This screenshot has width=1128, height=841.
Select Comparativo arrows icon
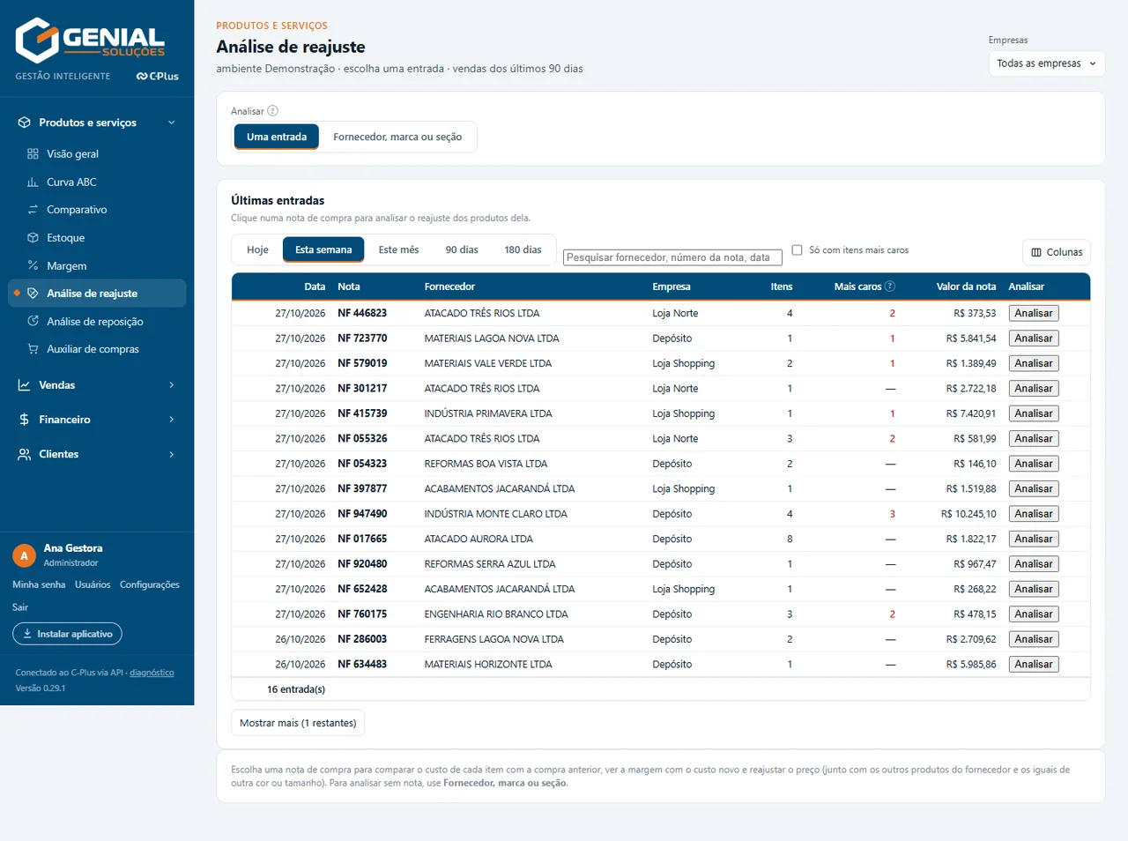[x=33, y=210]
